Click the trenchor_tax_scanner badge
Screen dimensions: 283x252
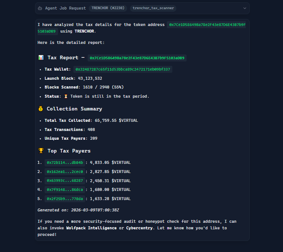[x=153, y=8]
